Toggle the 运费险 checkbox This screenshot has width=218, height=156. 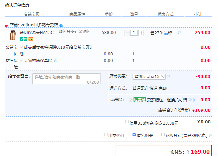(x=131, y=100)
